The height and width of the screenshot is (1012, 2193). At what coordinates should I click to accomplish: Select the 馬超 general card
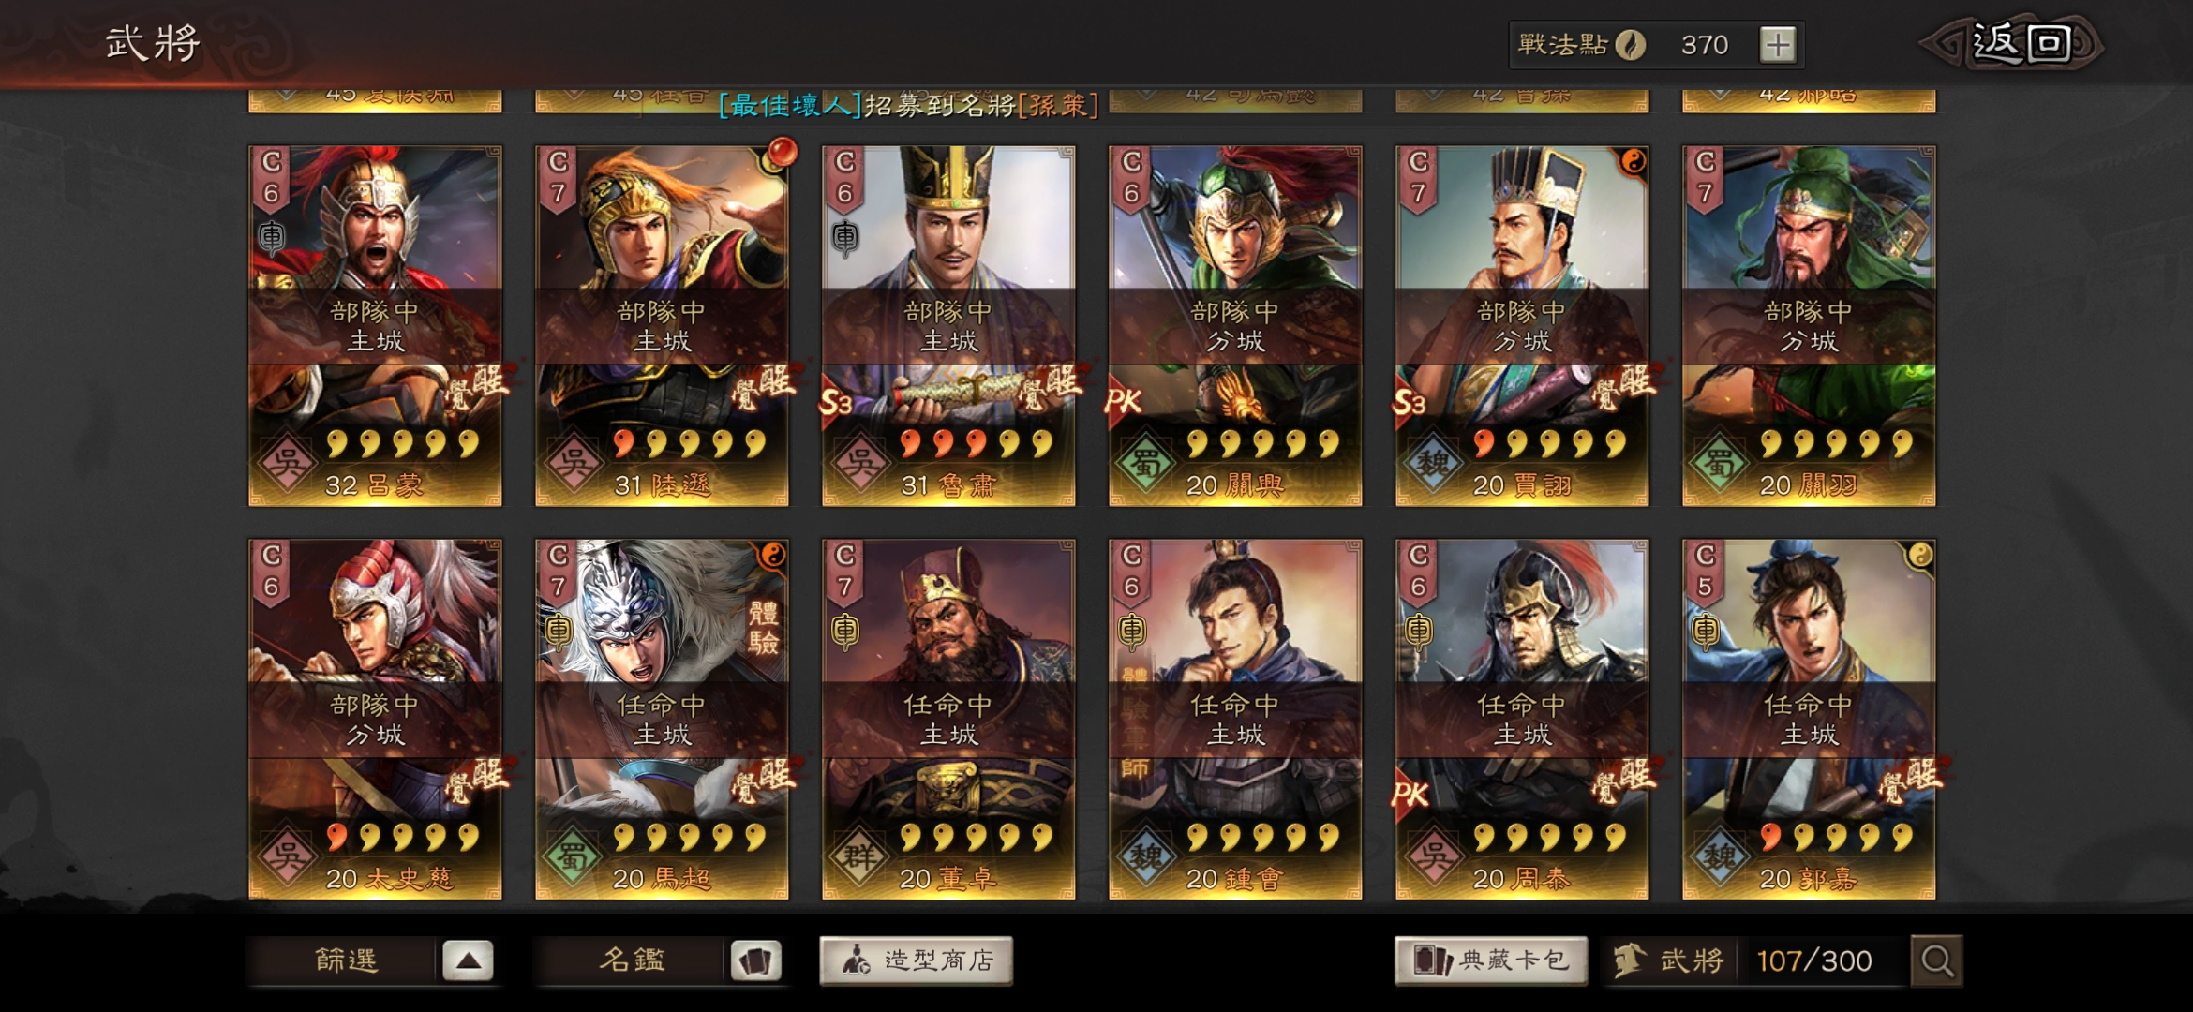point(662,720)
